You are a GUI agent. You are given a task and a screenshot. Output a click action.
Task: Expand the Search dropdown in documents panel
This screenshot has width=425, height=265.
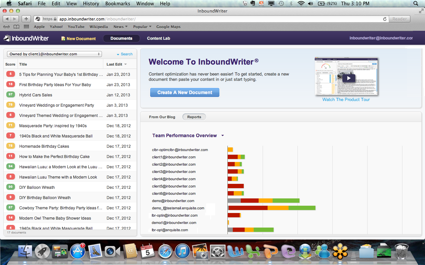click(x=125, y=54)
